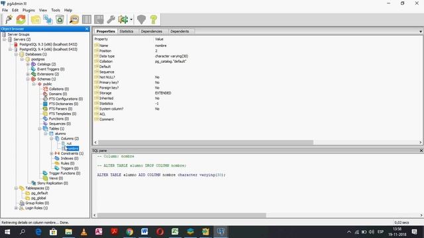The image size is (424, 238).
Task: Open Microsoft Word from taskbar
Action: pos(144,232)
